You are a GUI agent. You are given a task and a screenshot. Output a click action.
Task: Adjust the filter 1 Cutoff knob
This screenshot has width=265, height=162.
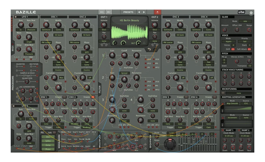click(124, 55)
